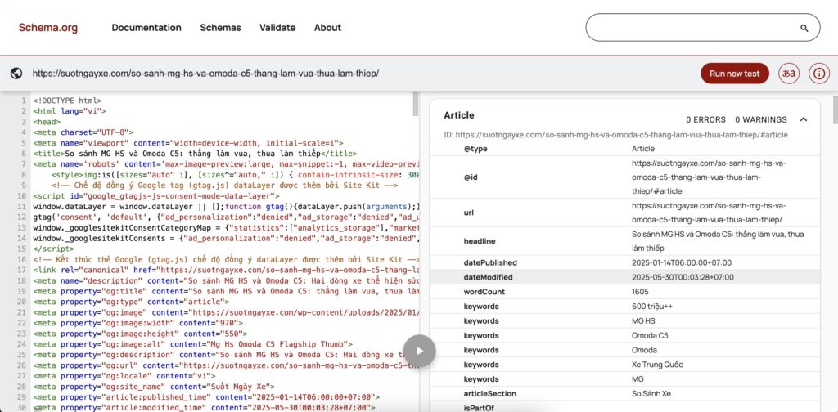This screenshot has width=838, height=412.
Task: Click the Run new test button
Action: [735, 74]
